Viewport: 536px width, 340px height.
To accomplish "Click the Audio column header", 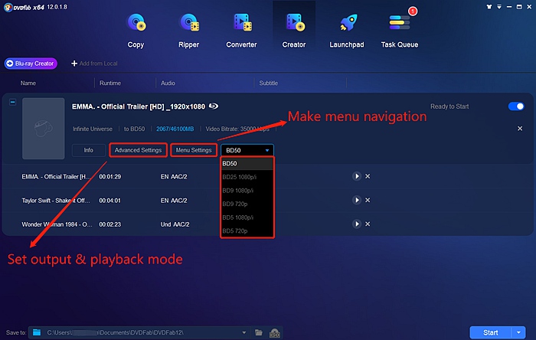I will [x=168, y=83].
